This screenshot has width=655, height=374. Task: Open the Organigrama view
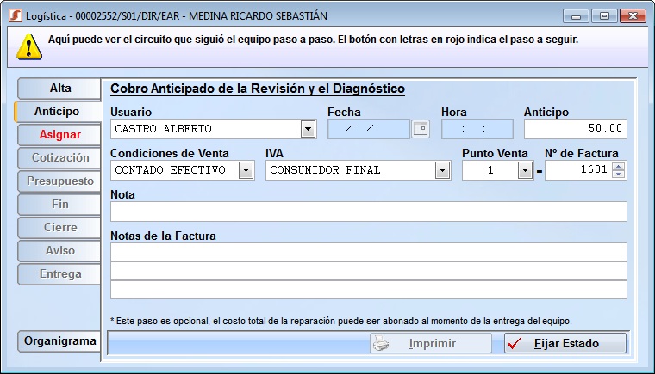click(x=59, y=341)
